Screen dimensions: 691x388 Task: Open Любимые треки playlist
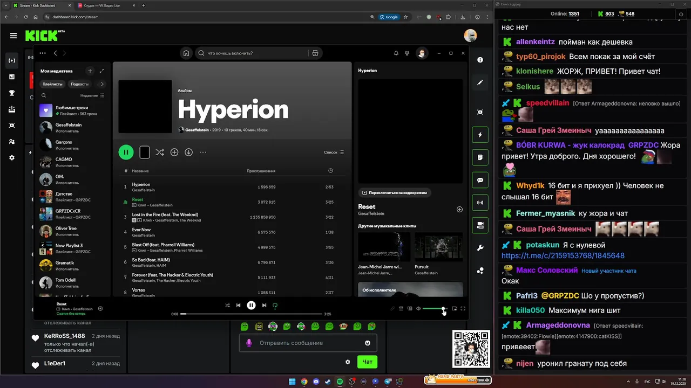[73, 110]
